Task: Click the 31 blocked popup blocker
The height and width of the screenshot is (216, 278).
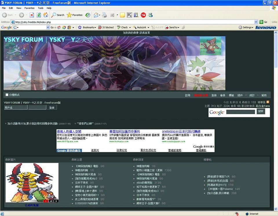Action: tap(106, 27)
